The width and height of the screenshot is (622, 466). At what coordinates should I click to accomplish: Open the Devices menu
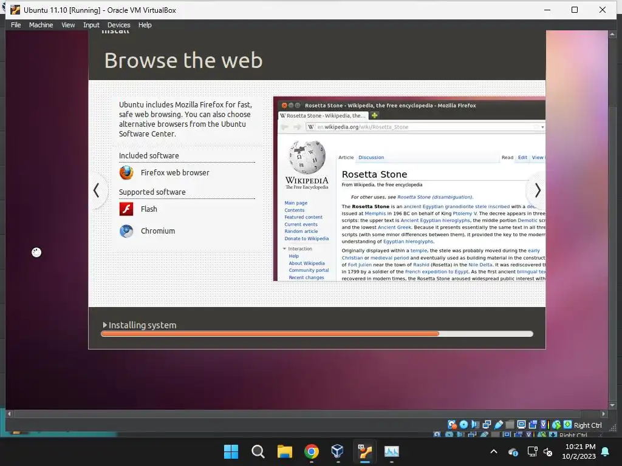118,25
